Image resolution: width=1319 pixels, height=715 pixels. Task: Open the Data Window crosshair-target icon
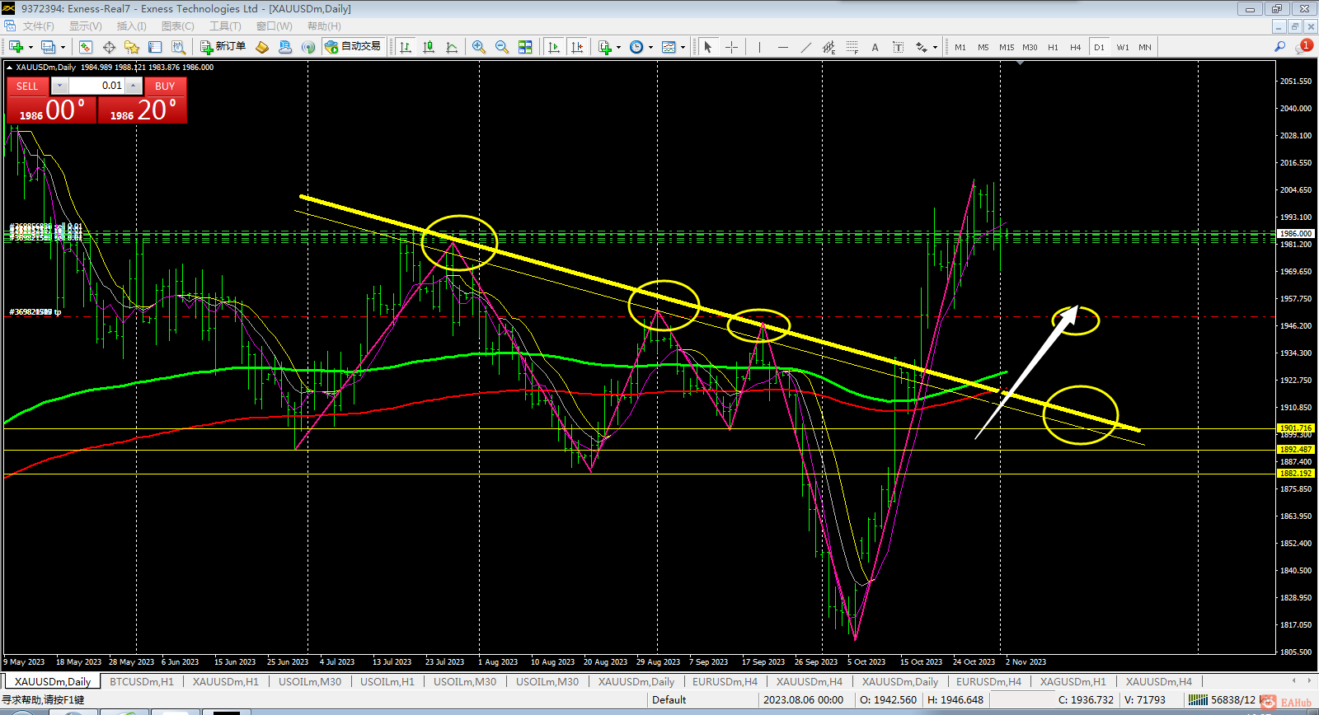(x=109, y=47)
